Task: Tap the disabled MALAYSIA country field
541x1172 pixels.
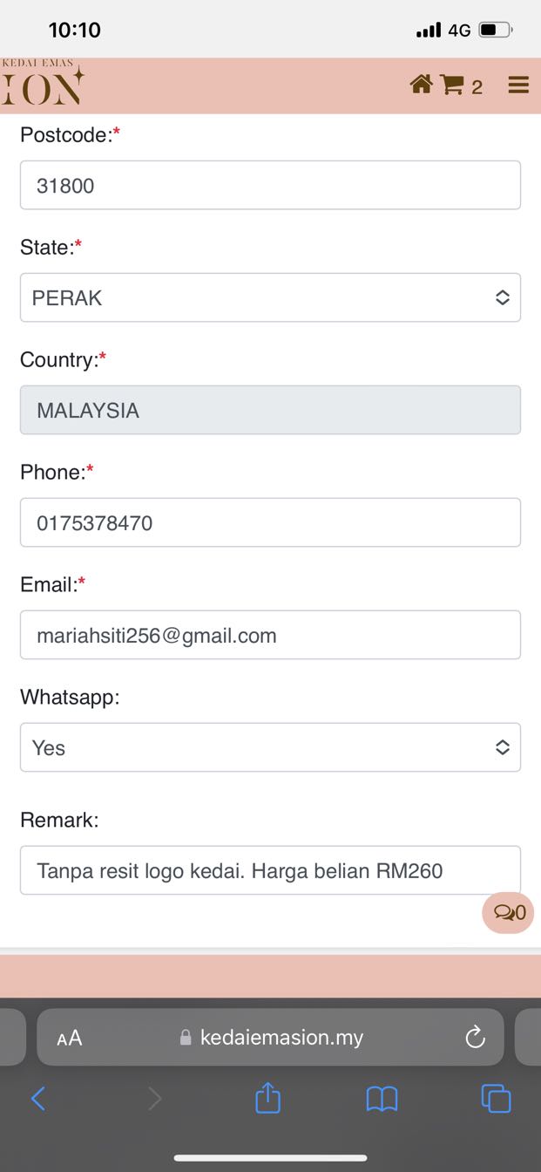Action: 270,410
